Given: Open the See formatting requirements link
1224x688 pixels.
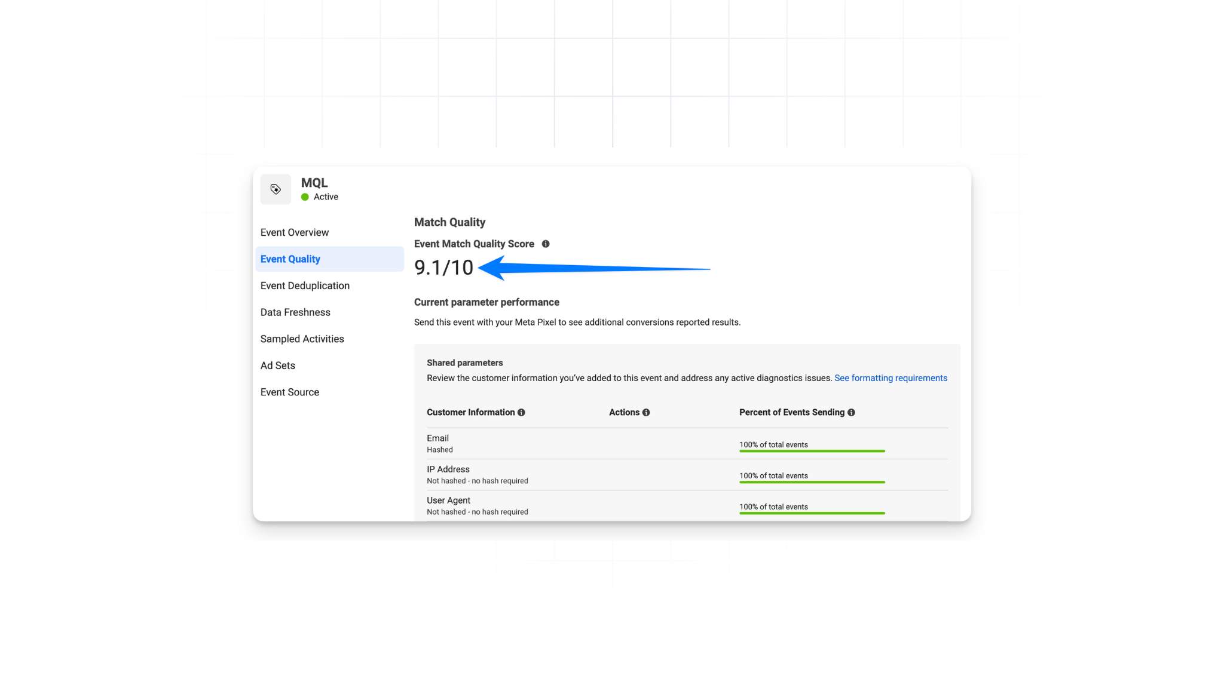Looking at the screenshot, I should (891, 378).
